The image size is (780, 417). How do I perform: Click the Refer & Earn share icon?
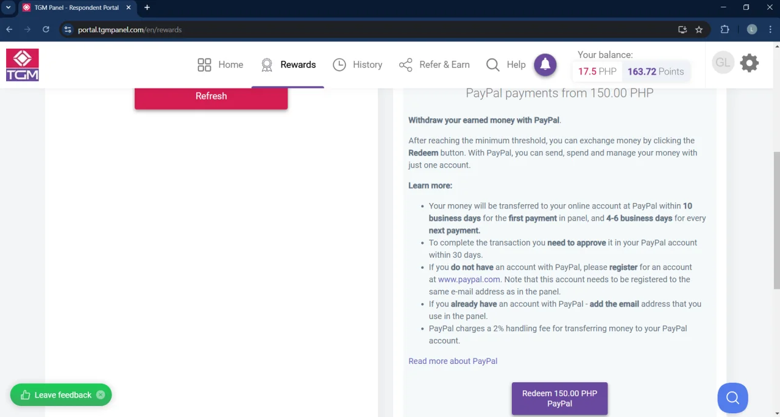(x=406, y=65)
